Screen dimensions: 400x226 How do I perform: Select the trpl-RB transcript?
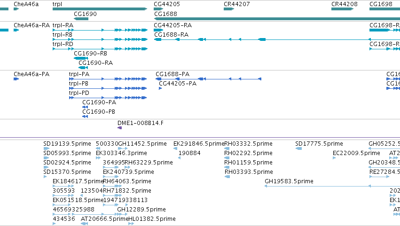[x=100, y=39]
